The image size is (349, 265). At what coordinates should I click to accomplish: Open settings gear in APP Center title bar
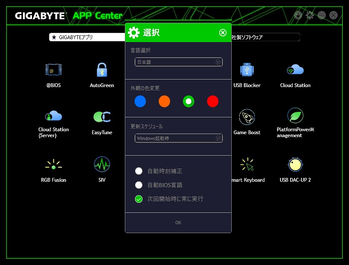point(310,15)
